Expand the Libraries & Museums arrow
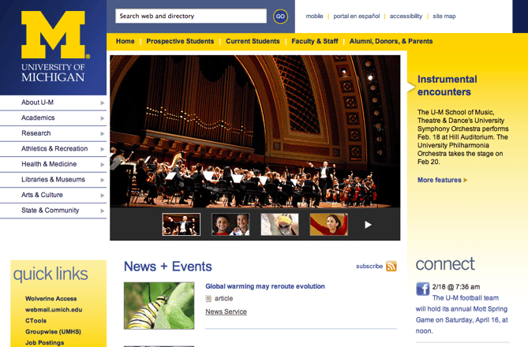Screen dimensions: 528x347 pyautogui.click(x=103, y=180)
